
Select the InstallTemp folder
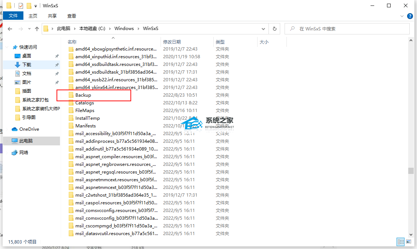point(87,118)
